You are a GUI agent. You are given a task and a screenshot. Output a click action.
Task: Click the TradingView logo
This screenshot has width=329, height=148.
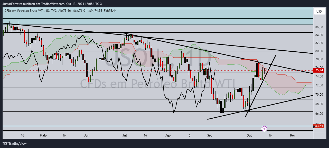(x=15, y=144)
